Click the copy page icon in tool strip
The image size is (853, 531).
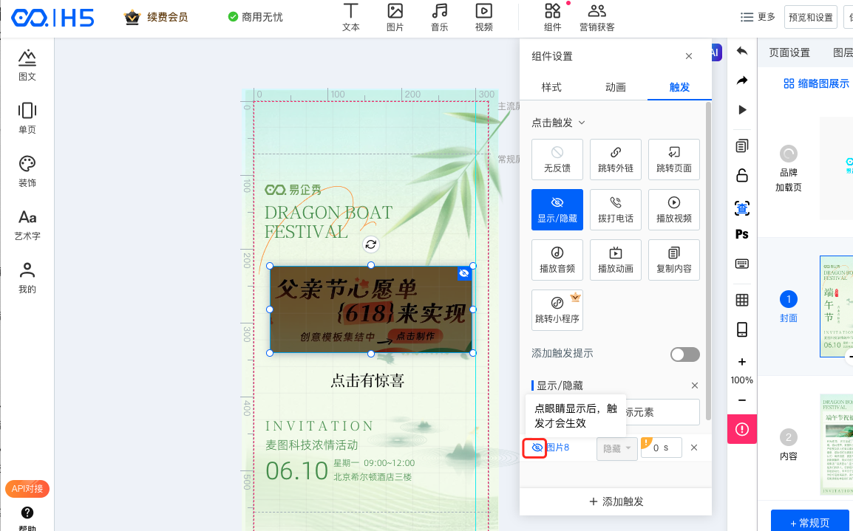coord(742,145)
